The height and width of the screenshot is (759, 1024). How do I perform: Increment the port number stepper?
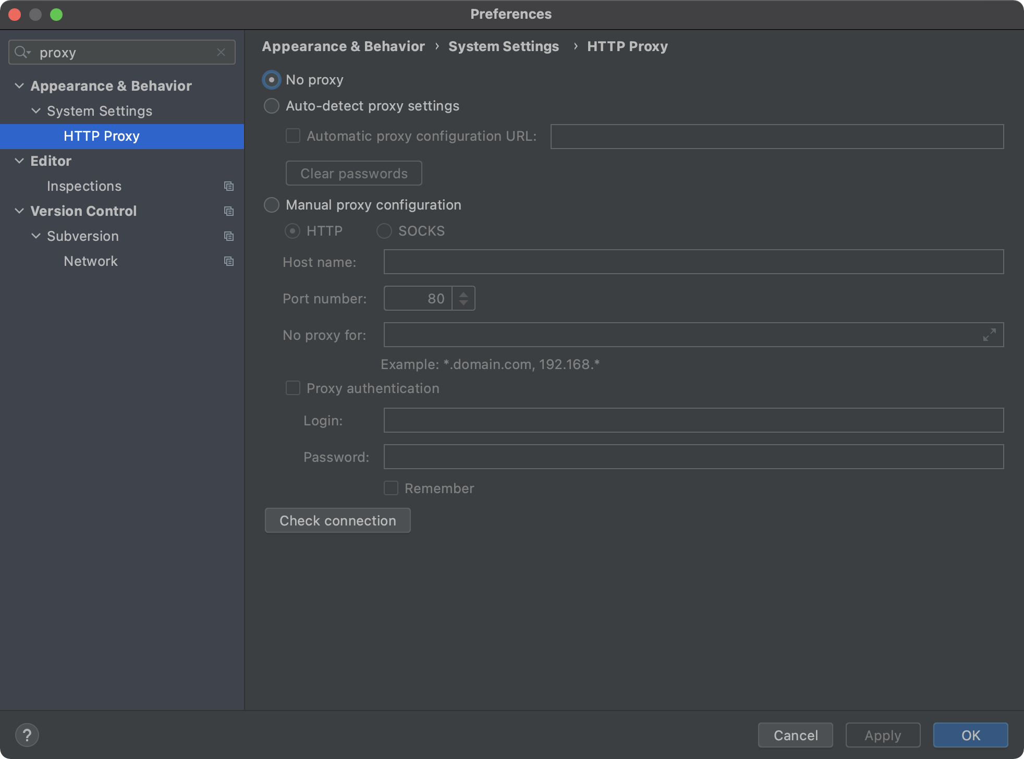click(464, 294)
